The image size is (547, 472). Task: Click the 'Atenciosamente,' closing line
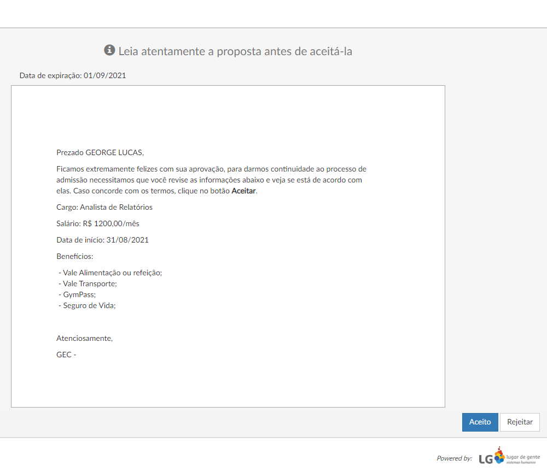[x=84, y=339]
